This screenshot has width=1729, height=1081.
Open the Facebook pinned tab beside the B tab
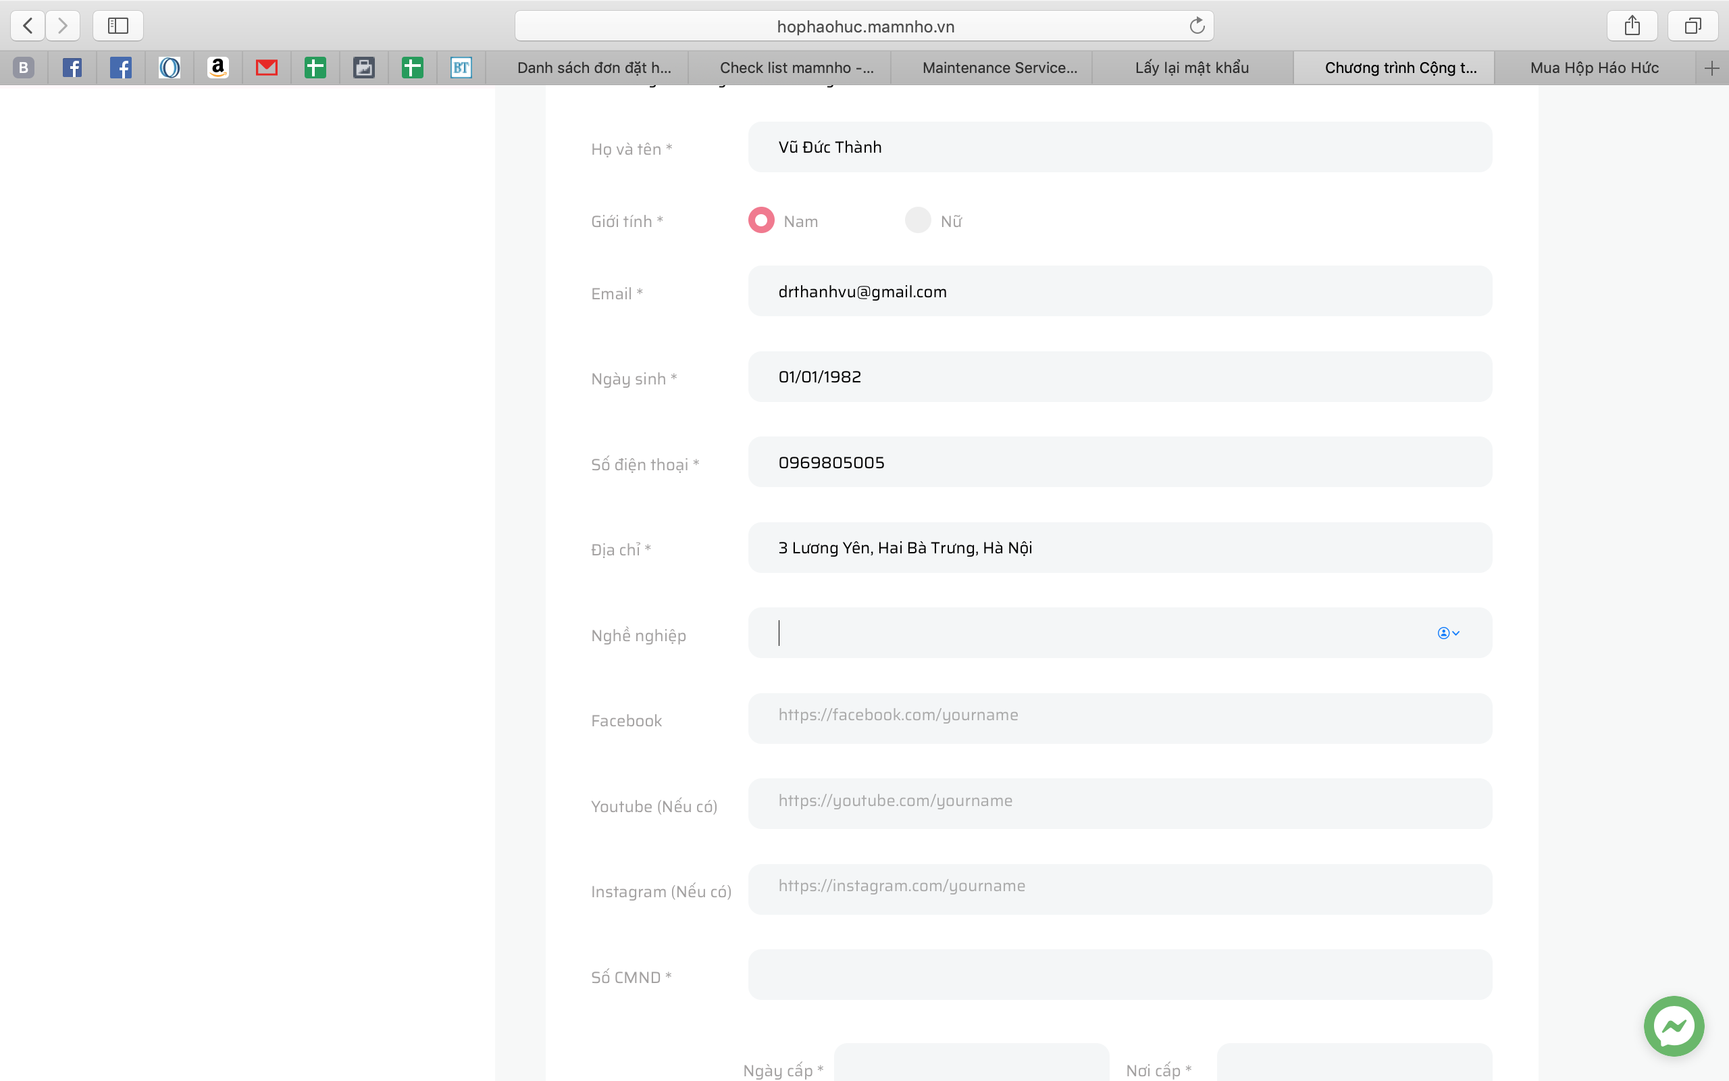pyautogui.click(x=72, y=68)
